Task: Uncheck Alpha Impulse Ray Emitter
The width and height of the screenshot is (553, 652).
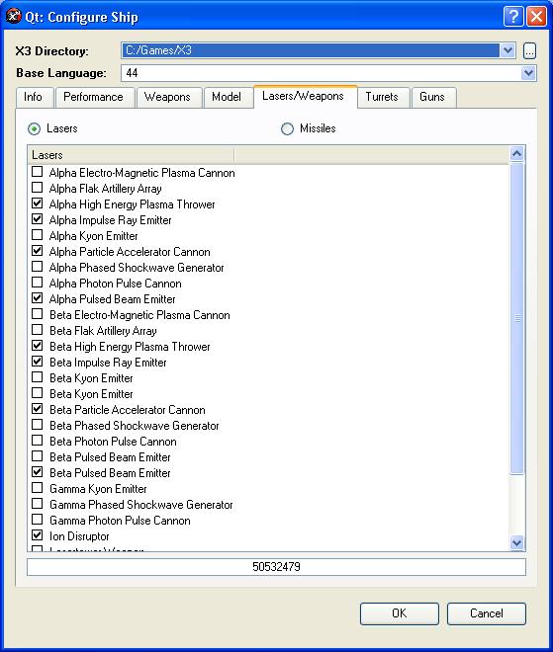Action: coord(37,219)
